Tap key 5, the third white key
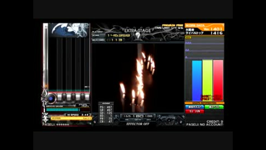This screenshot has height=150, width=266. point(78,97)
